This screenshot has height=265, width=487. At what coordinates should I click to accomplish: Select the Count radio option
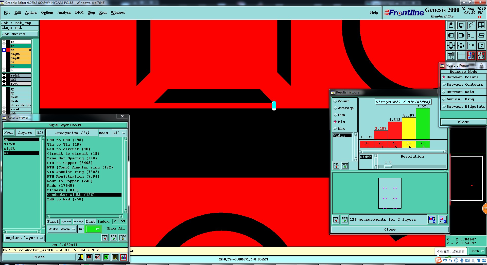point(341,101)
